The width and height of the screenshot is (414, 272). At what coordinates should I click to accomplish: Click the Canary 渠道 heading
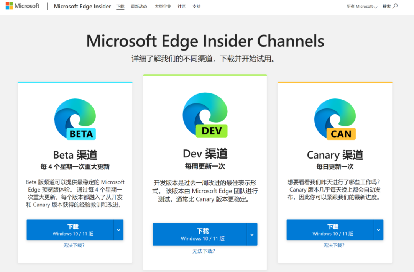[335, 155]
